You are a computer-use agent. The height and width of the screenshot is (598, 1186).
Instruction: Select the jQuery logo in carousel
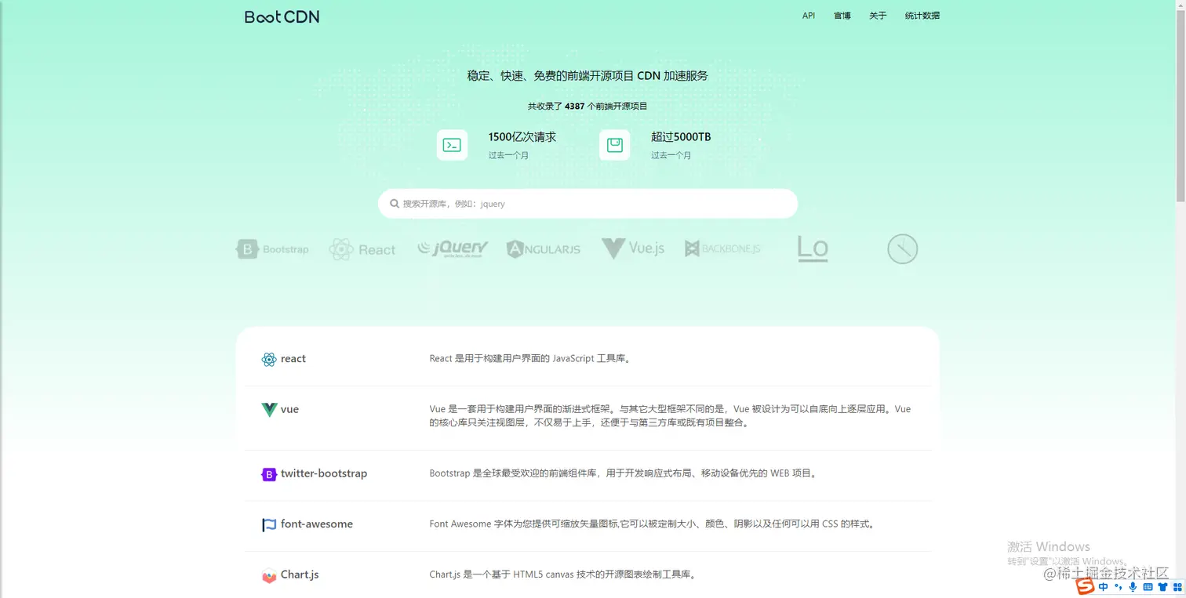[x=453, y=249]
